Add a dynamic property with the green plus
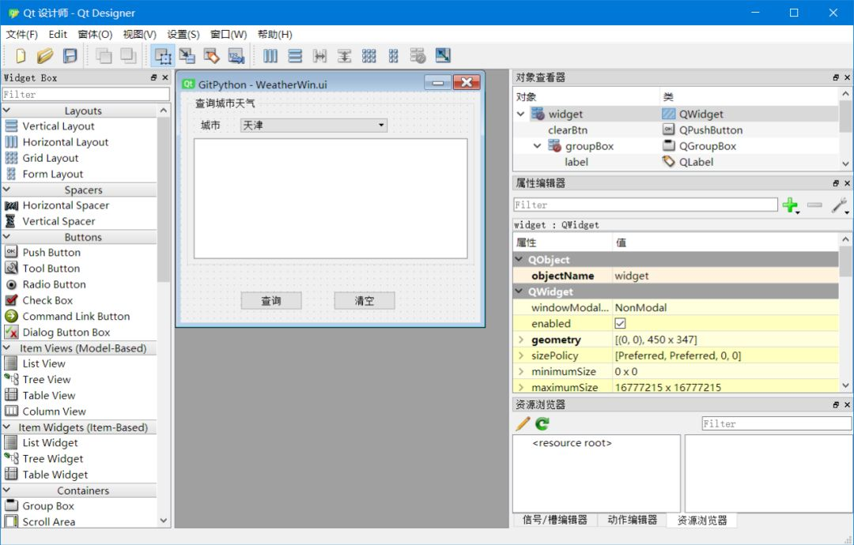Viewport: 854px width, 545px height. (x=790, y=205)
